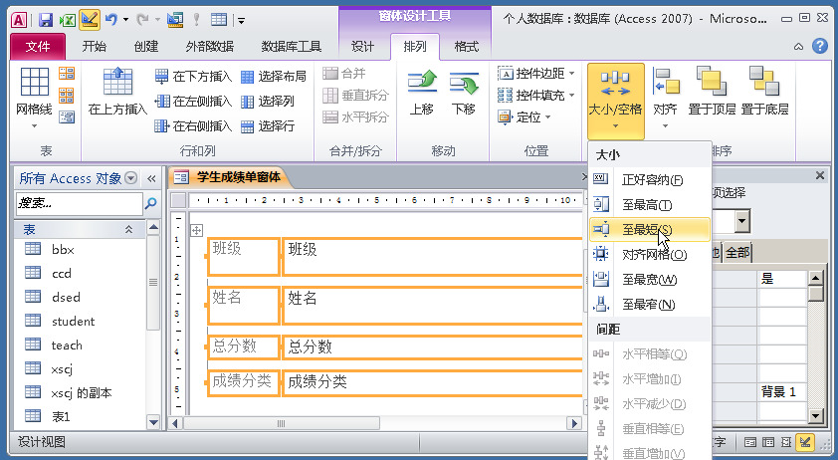Image resolution: width=838 pixels, height=460 pixels.
Task: Select 对齐网格(O) menu item
Action: (650, 255)
